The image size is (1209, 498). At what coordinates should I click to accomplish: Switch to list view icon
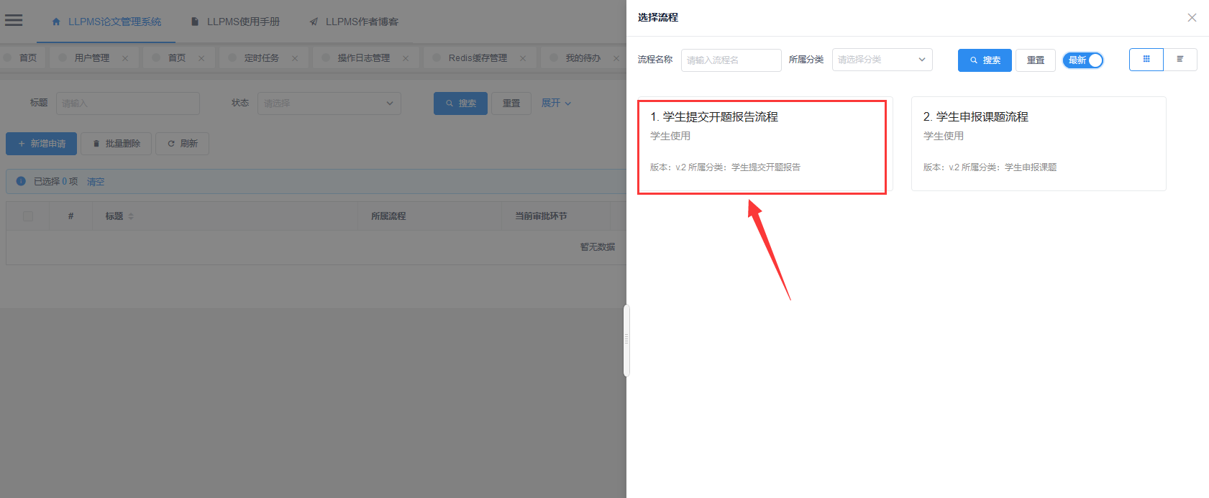[x=1180, y=60]
